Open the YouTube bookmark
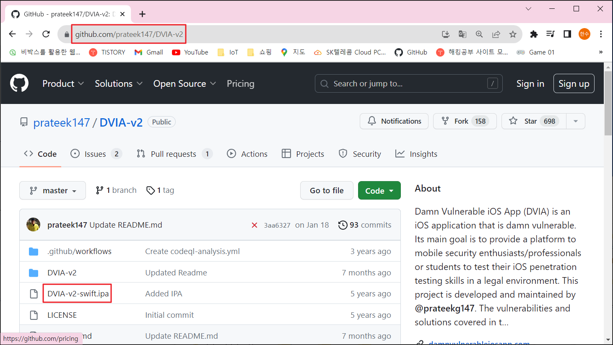613x345 pixels. coord(190,52)
